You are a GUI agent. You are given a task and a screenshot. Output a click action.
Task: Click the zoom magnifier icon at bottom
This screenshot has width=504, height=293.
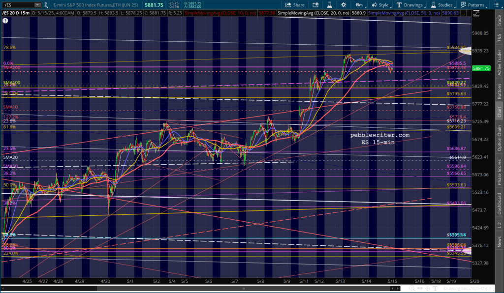[412, 288]
